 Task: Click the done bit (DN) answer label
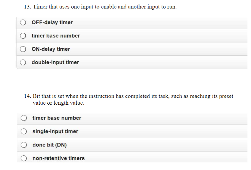click(49, 144)
